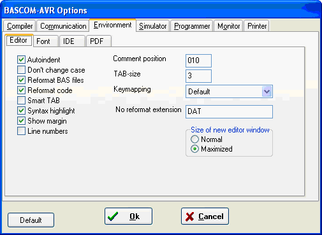Toggle the Reformat code checkbox

pos(21,90)
